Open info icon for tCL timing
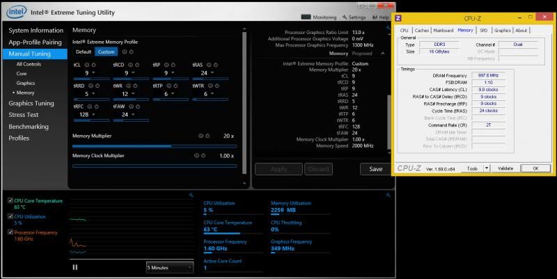557x279 pixels. point(87,65)
